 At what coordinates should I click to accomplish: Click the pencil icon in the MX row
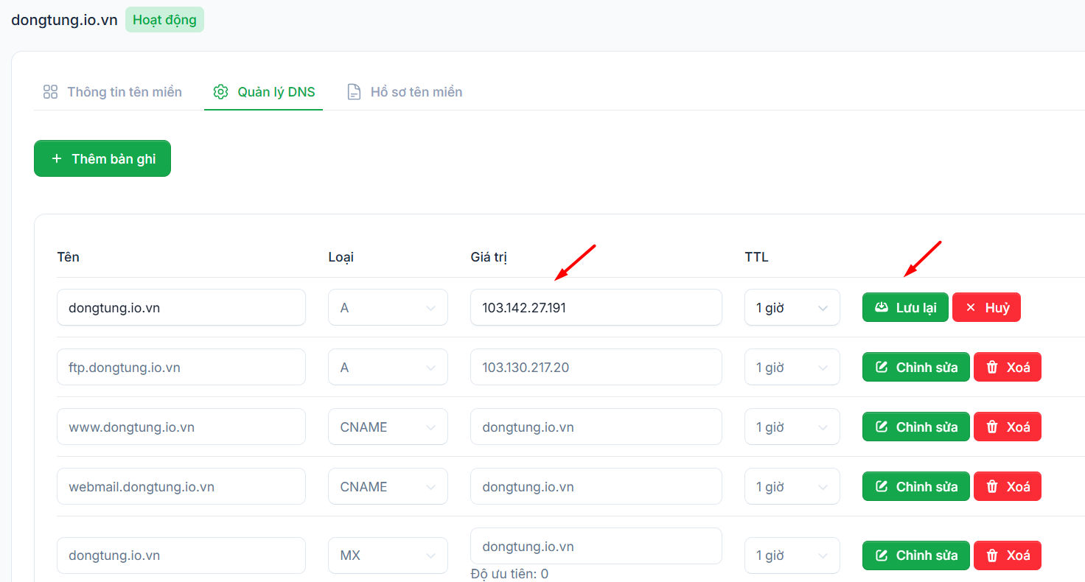pos(882,555)
